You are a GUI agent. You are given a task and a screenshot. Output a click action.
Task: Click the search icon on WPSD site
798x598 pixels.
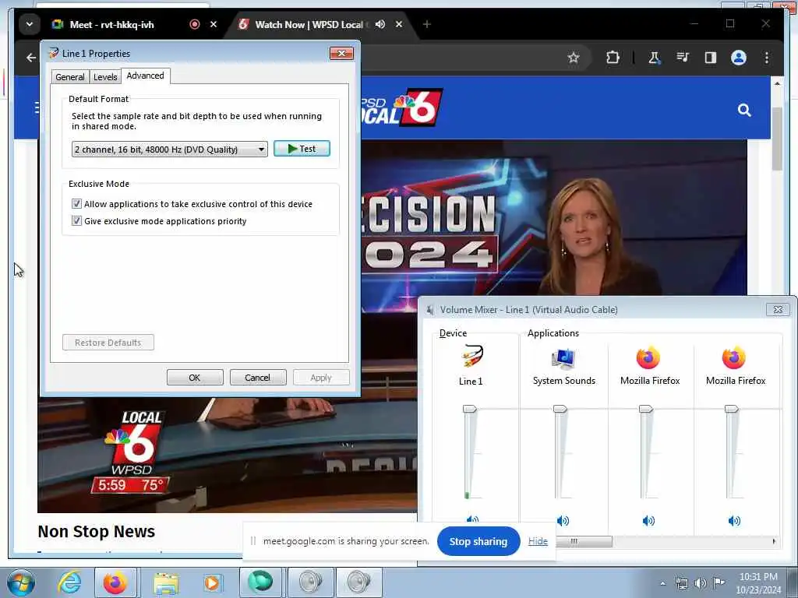[x=744, y=110]
